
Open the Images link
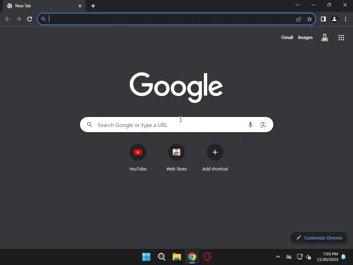coord(305,37)
